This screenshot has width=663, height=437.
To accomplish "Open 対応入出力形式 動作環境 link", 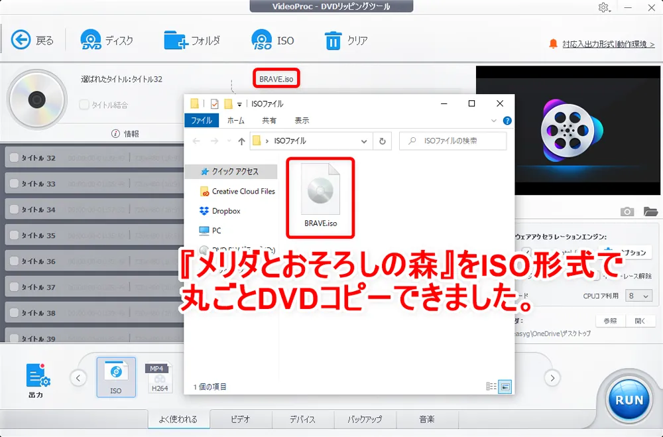I will pyautogui.click(x=608, y=44).
